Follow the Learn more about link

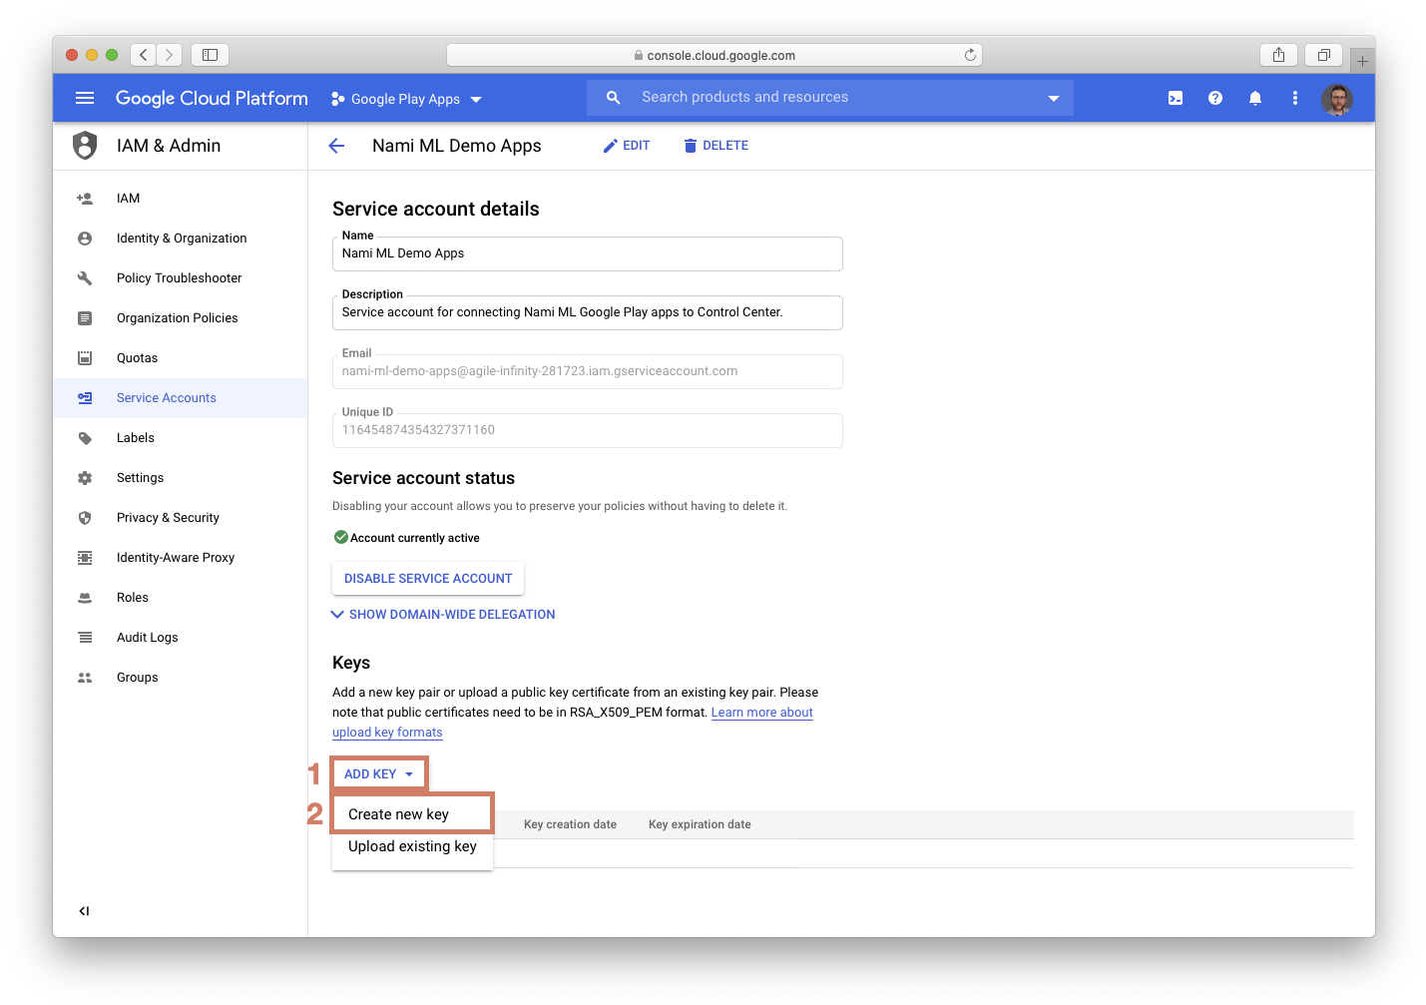(x=761, y=713)
